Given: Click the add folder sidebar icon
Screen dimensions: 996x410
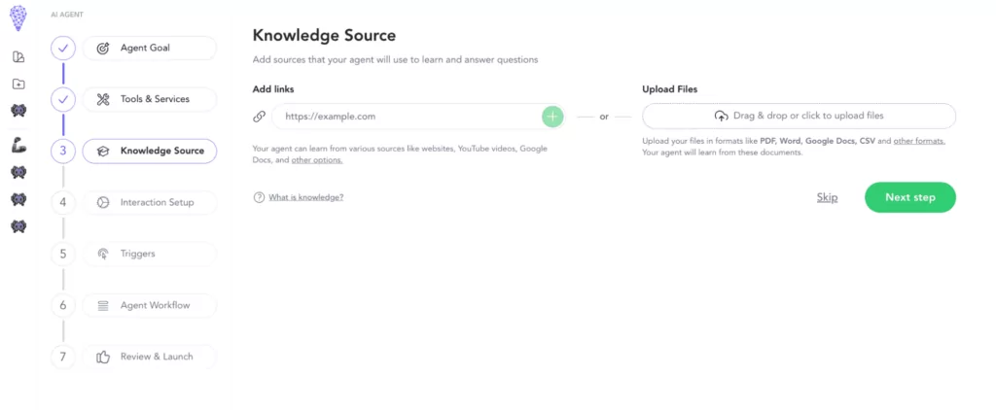Looking at the screenshot, I should click(18, 85).
